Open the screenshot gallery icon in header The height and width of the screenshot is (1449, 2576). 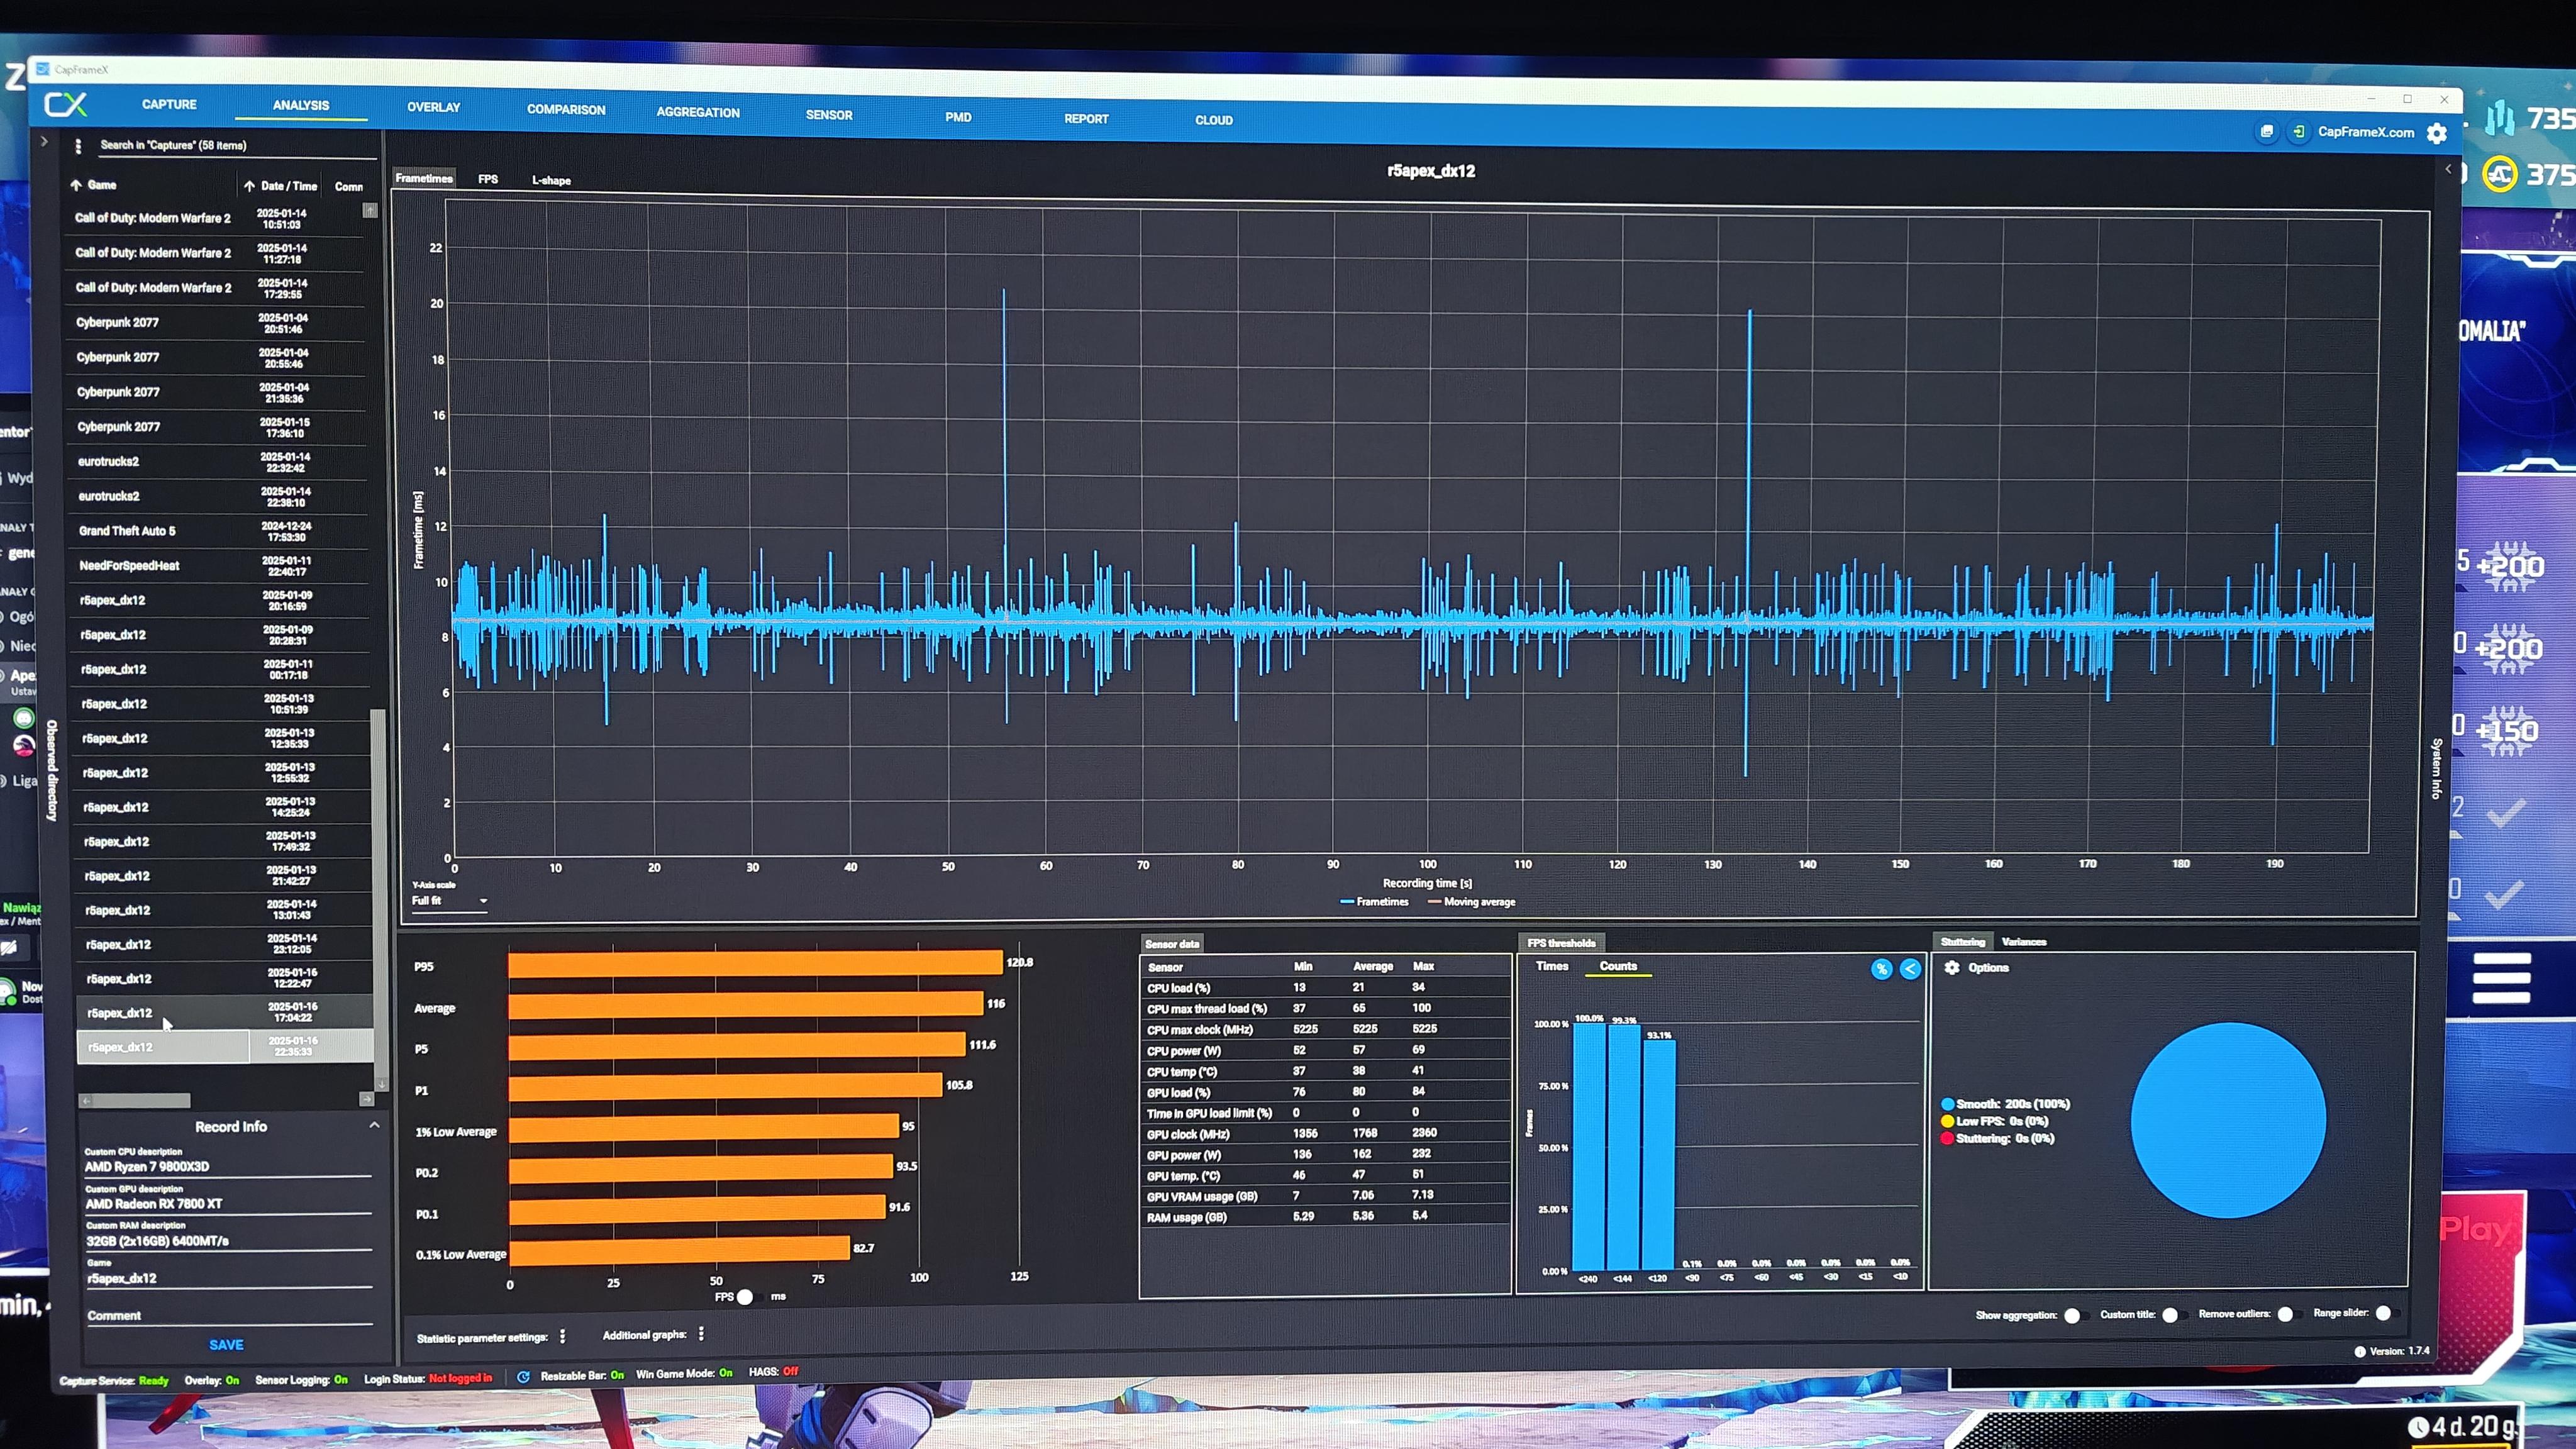tap(2266, 131)
